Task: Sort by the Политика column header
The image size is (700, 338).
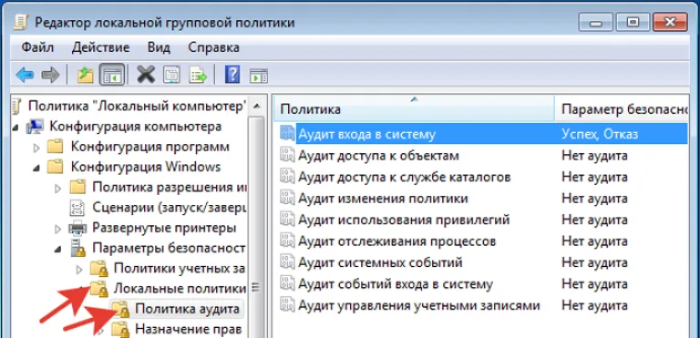Action: tap(415, 108)
